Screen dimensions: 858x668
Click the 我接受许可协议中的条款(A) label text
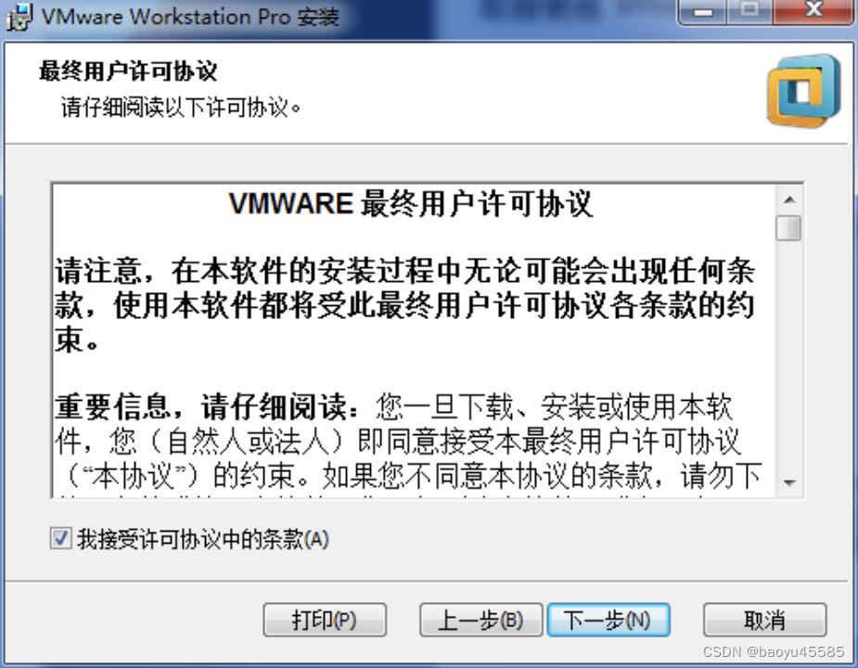(x=203, y=539)
